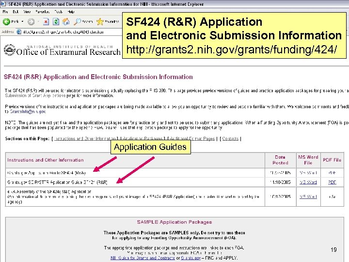The height and width of the screenshot is (262, 349).
Task: Click the 'MS Word File' column header
Action: [308, 160]
